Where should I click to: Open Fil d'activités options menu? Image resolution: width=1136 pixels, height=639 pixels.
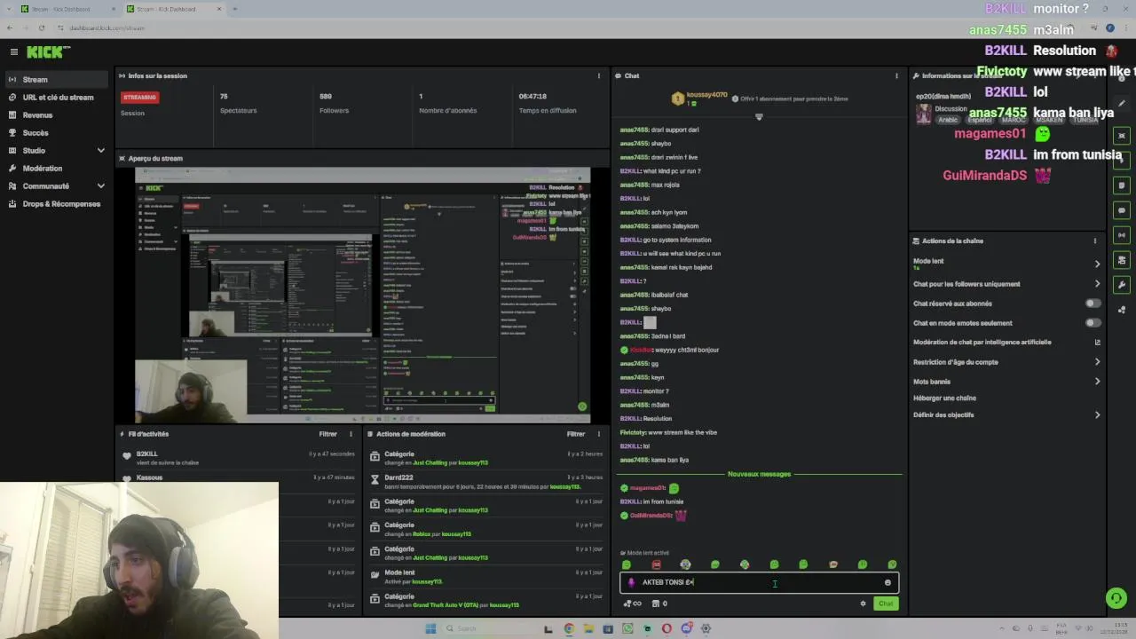pyautogui.click(x=351, y=434)
